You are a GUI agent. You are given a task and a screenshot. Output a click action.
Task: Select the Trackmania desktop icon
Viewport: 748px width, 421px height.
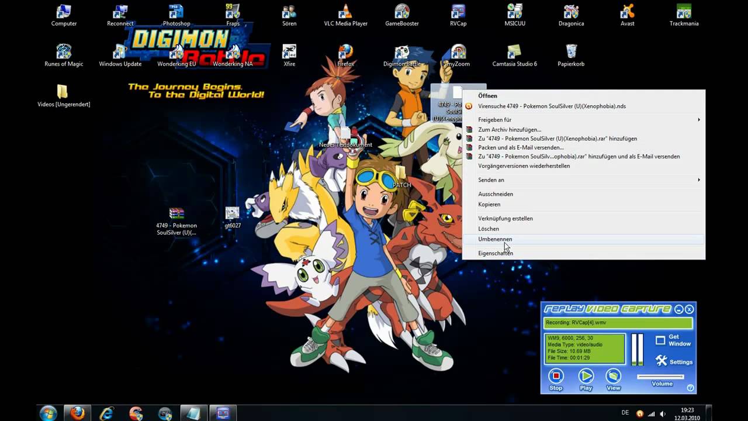point(684,15)
